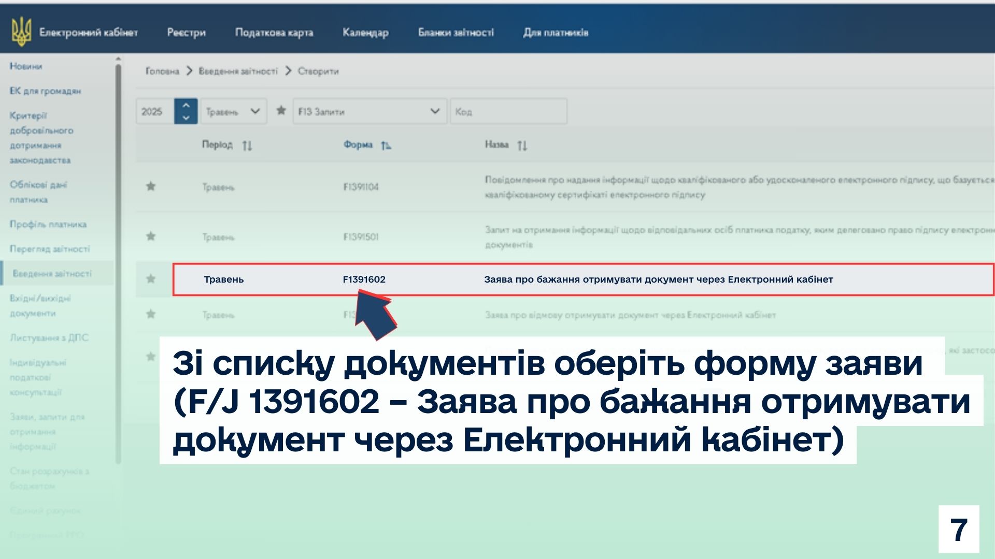995x559 pixels.
Task: Star the highlighted F1391602 row
Action: [x=151, y=279]
